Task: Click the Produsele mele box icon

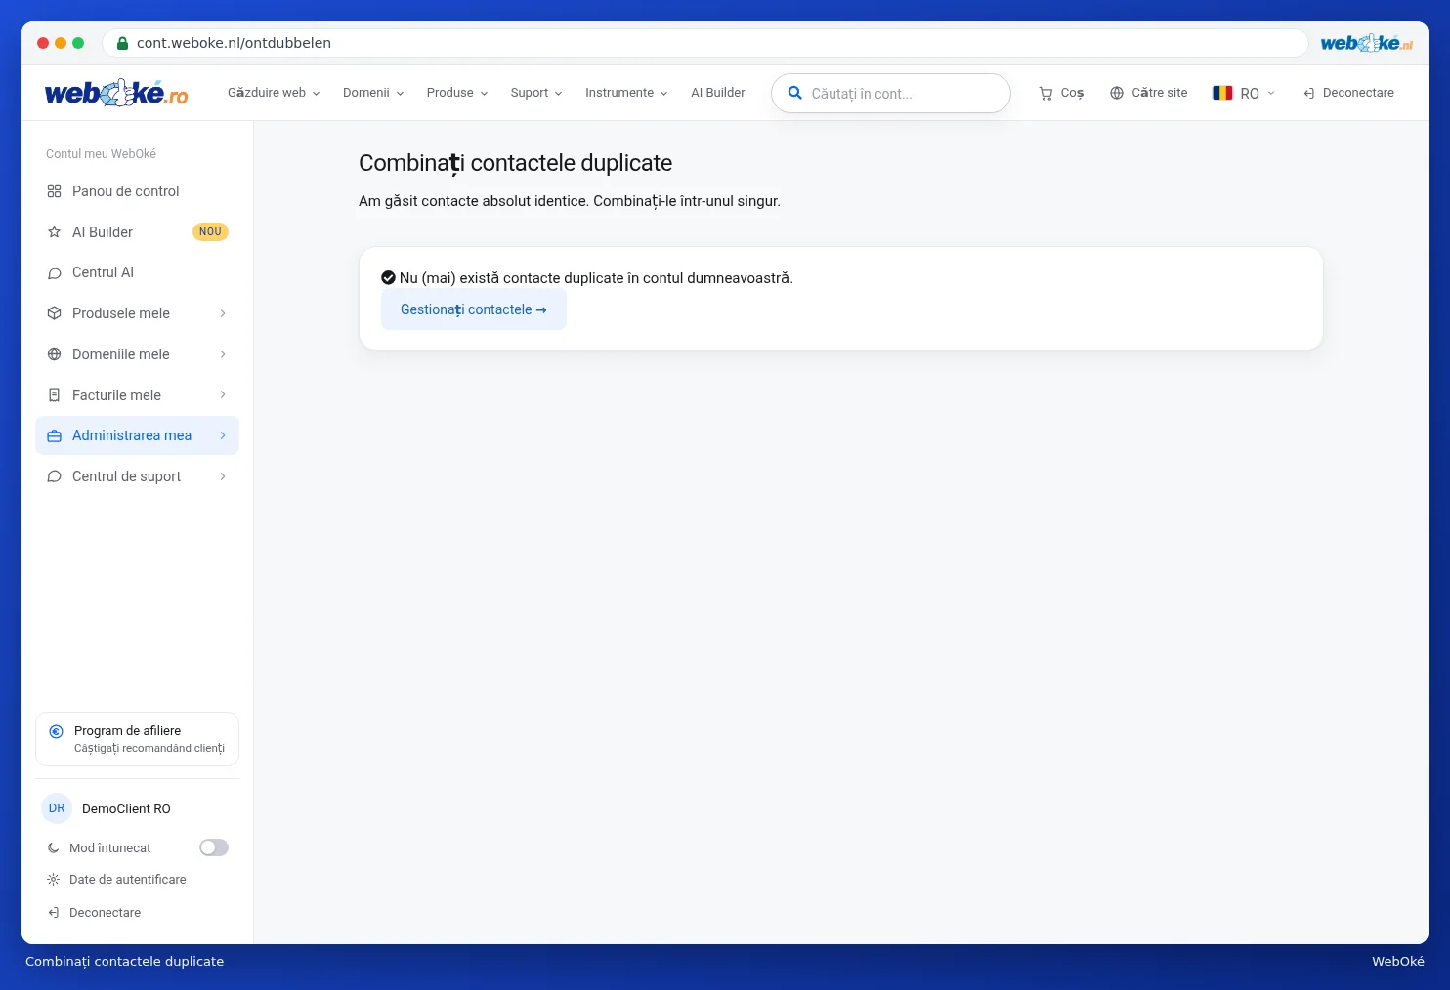Action: [55, 313]
